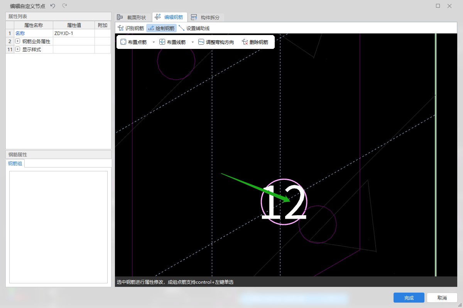463x308 pixels.
Task: Click the redo arrow icon
Action: tap(64, 6)
